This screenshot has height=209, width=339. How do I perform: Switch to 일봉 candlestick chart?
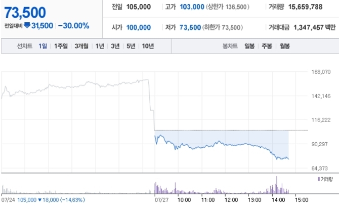pyautogui.click(x=250, y=47)
